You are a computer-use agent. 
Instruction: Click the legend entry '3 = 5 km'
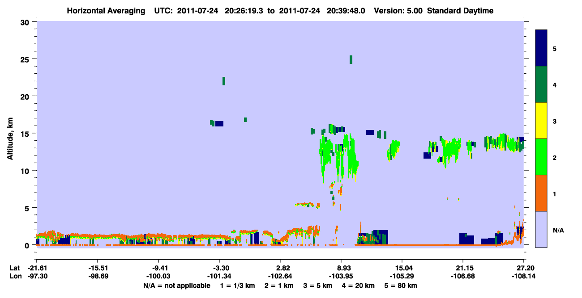tap(318, 285)
